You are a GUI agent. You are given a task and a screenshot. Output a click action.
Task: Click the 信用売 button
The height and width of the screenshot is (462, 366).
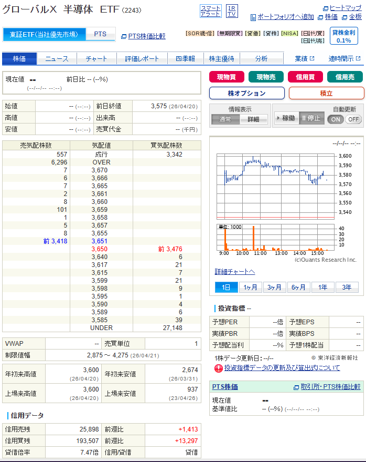[x=345, y=77]
